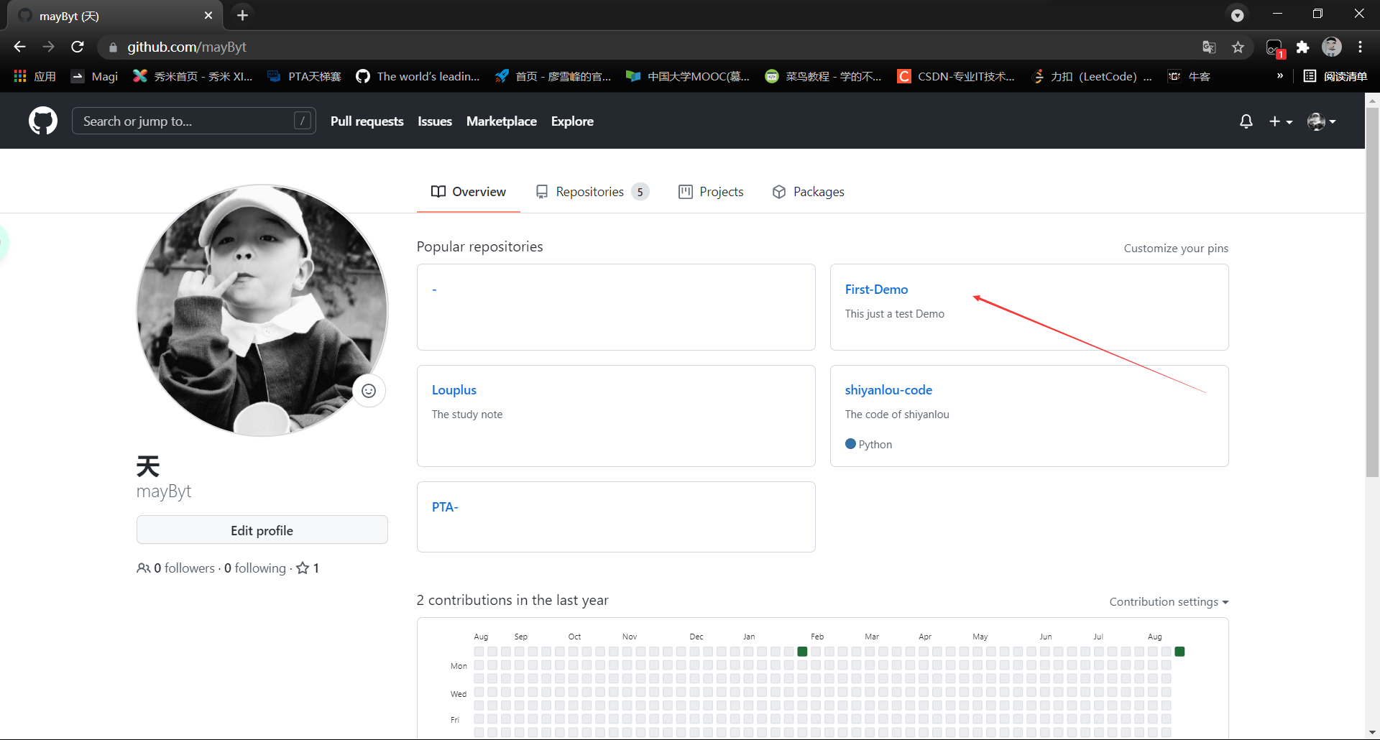The image size is (1380, 740).
Task: Open the PTA天梯赛 bookmark
Action: pos(304,76)
